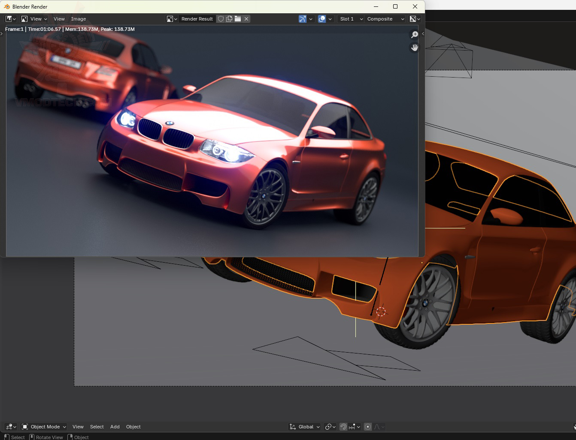
Task: Expand gizmo options dropdown arrow
Action: point(311,19)
